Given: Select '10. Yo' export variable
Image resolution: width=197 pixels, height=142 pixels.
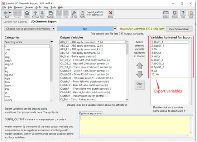Looking at the screenshot, I should pos(155,74).
